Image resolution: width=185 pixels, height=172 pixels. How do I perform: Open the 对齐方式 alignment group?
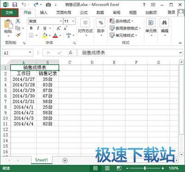[85, 27]
